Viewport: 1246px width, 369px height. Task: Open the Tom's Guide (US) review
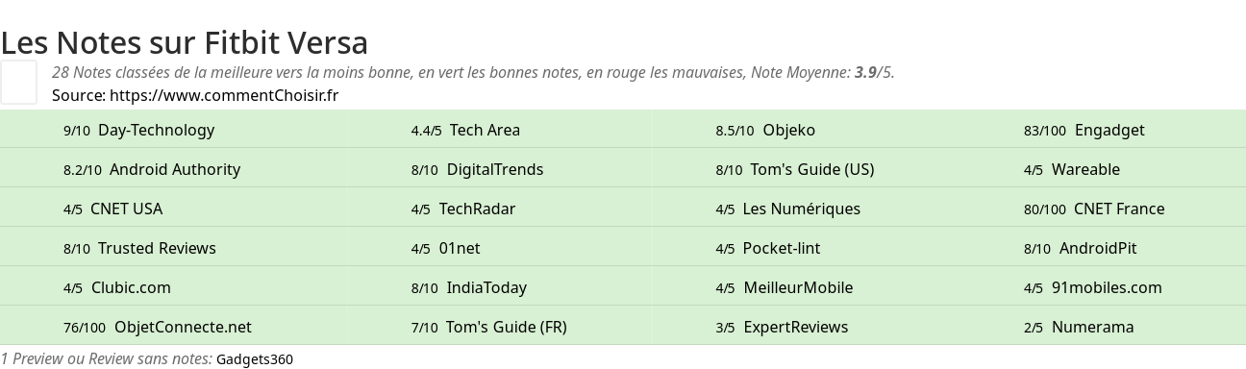click(812, 169)
